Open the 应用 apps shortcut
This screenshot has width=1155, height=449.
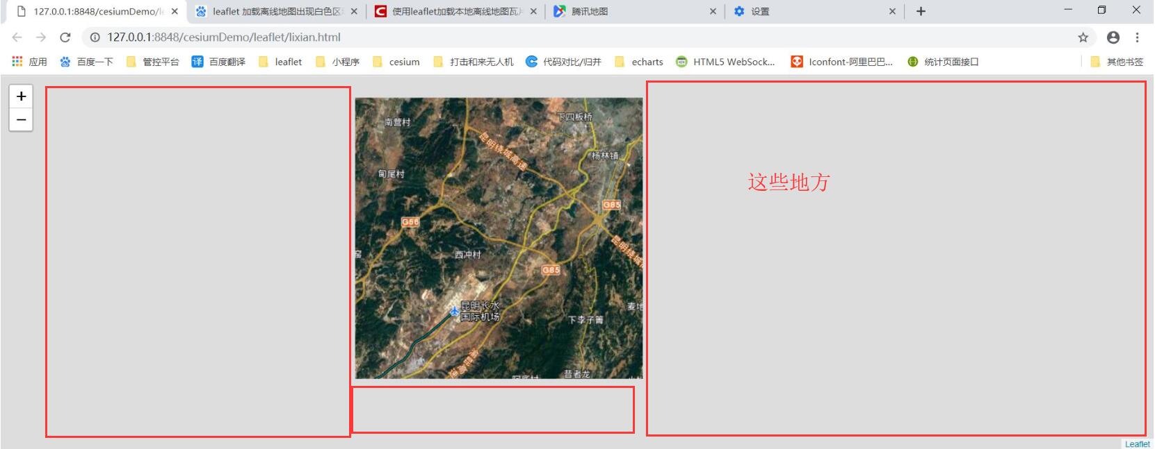pyautogui.click(x=29, y=62)
